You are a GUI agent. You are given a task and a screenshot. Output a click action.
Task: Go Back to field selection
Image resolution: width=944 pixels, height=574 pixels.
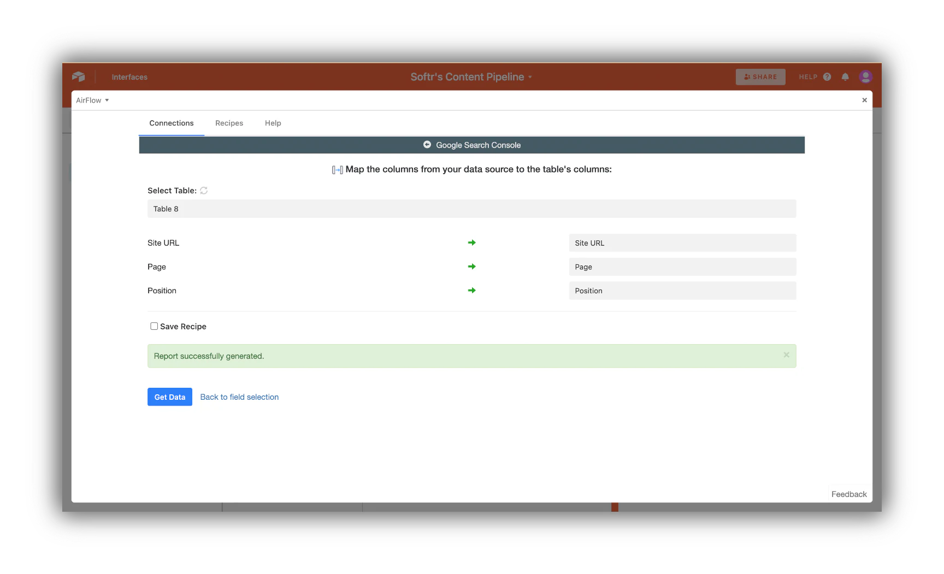[x=239, y=397]
